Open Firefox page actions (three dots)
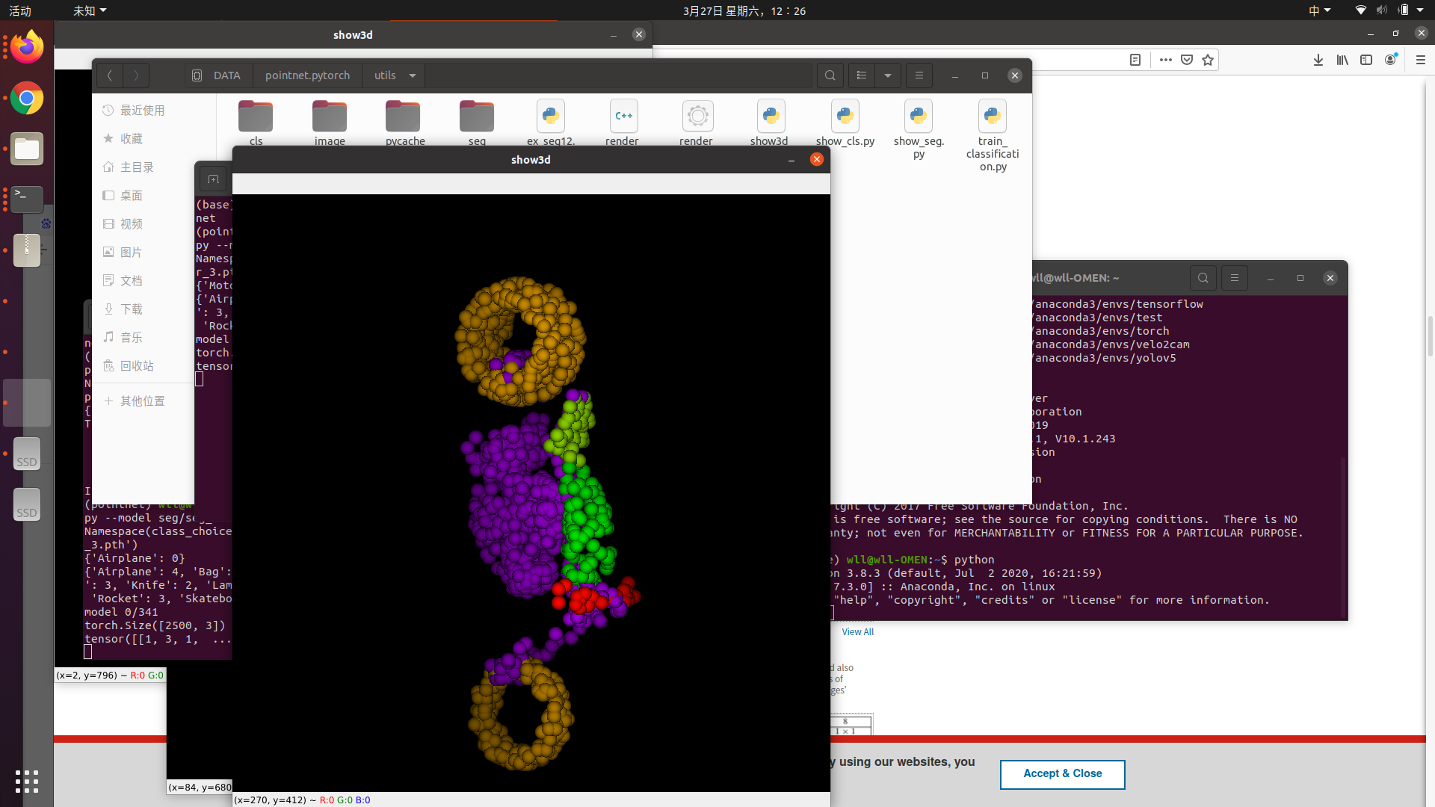This screenshot has height=807, width=1435. coord(1165,60)
